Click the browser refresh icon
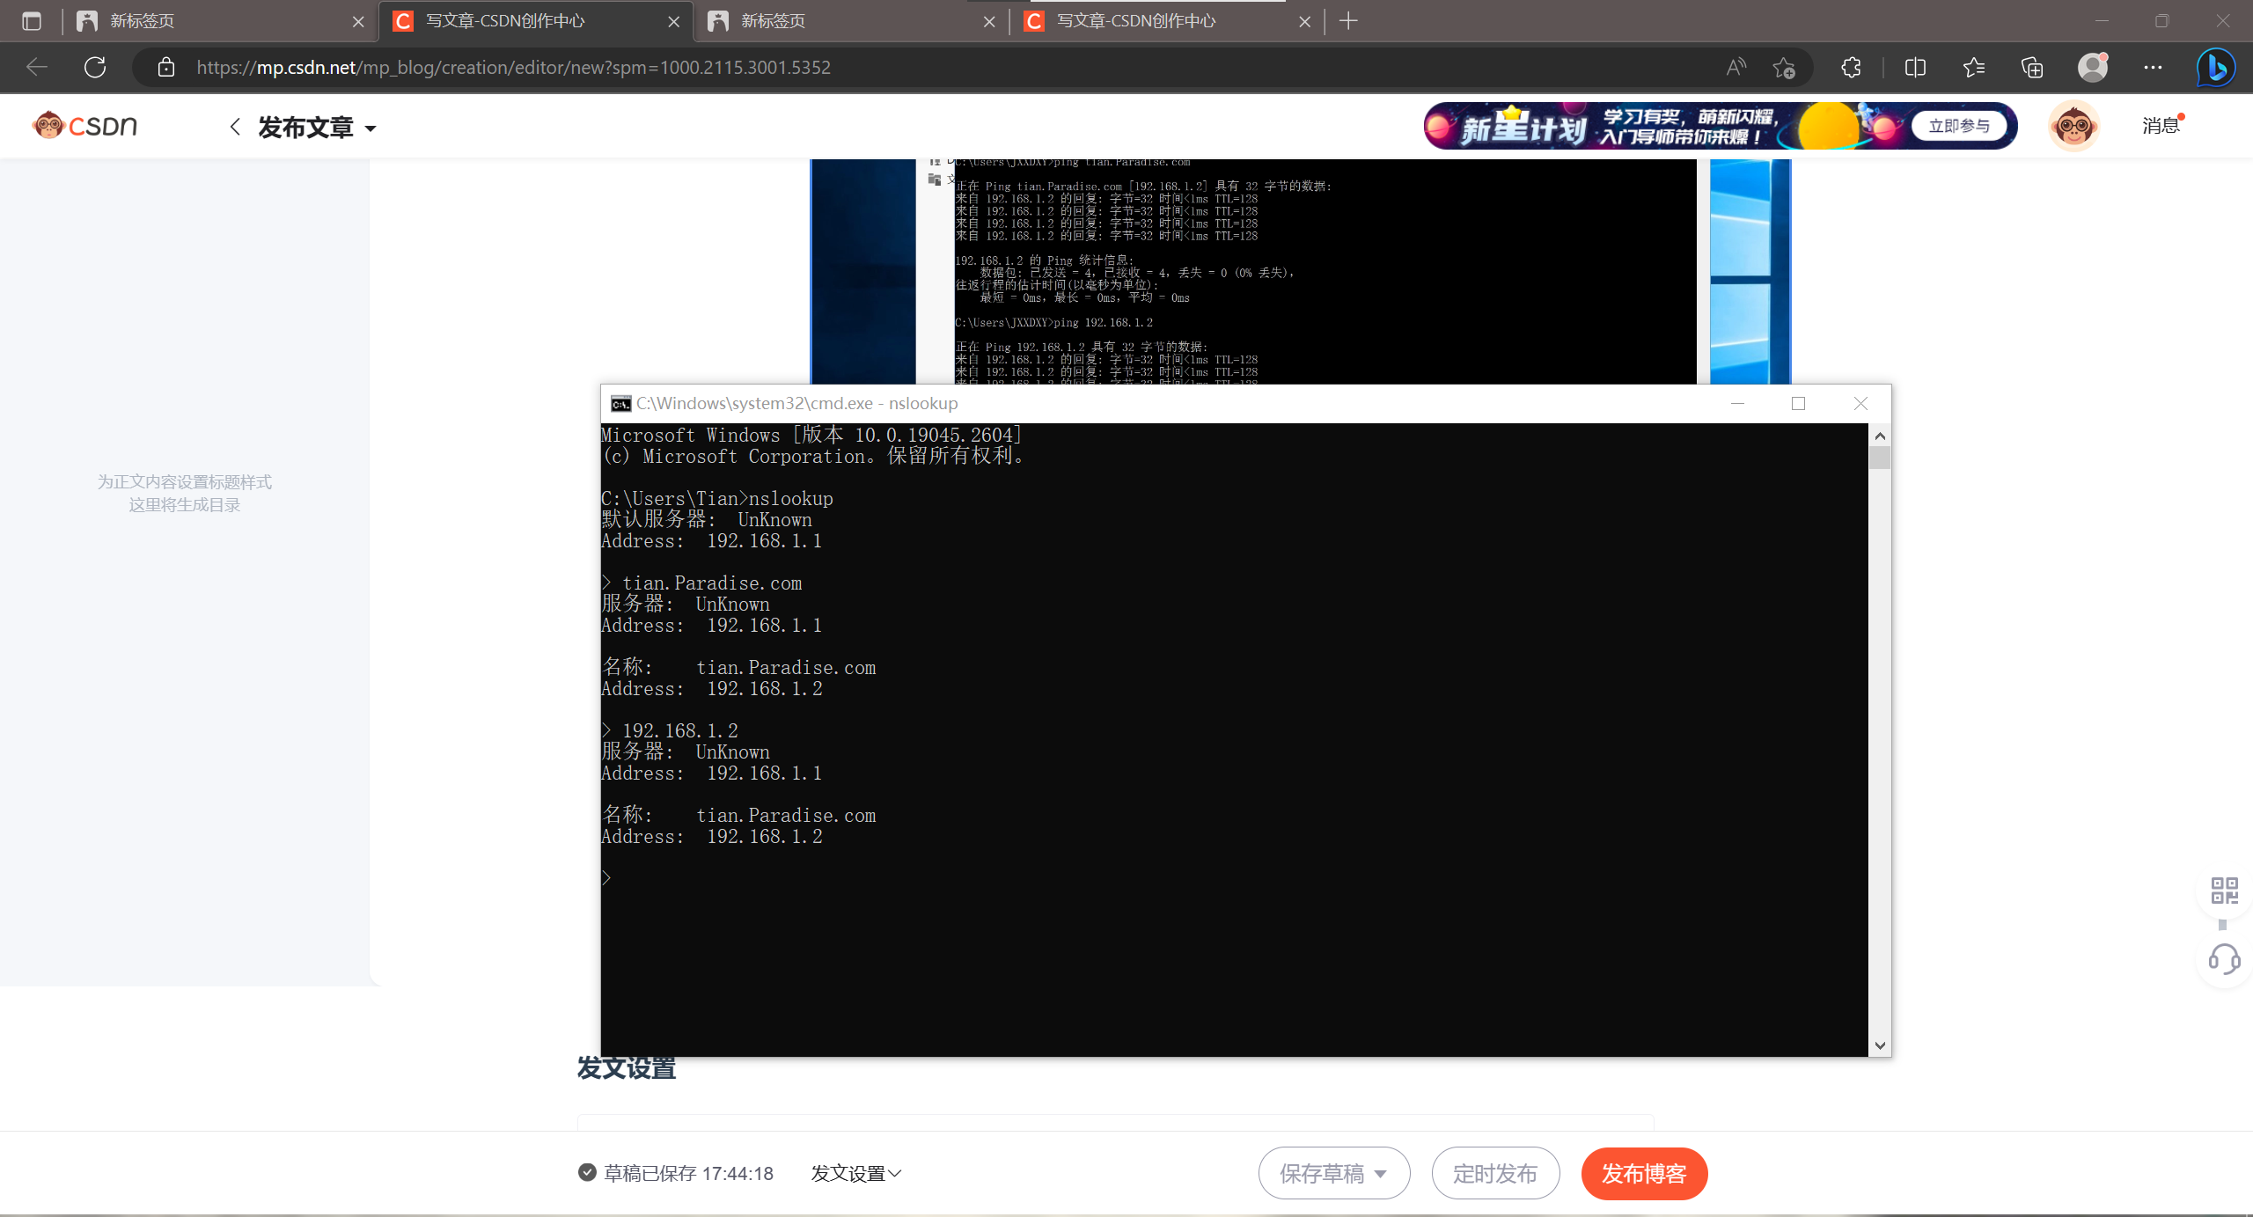Image resolution: width=2253 pixels, height=1217 pixels. click(95, 67)
